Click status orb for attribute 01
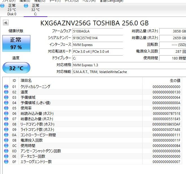Viewport: 186px width, 174px height. click(6, 87)
